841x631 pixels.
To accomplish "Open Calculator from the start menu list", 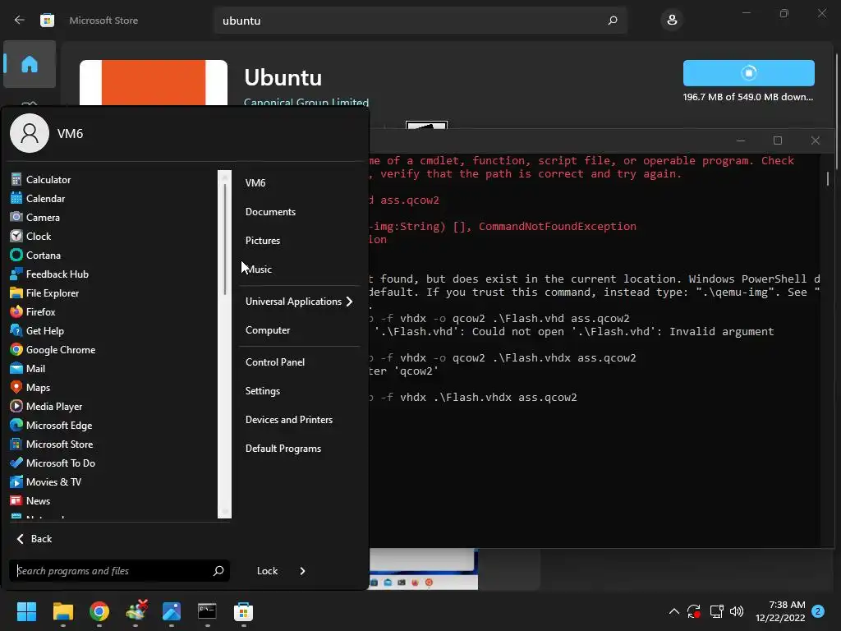I will click(x=40, y=180).
